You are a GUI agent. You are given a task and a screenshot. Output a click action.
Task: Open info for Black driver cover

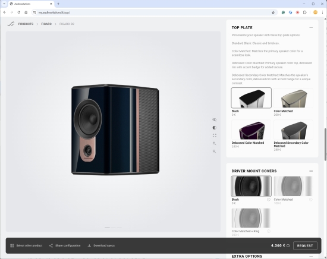pyautogui.click(x=269, y=200)
